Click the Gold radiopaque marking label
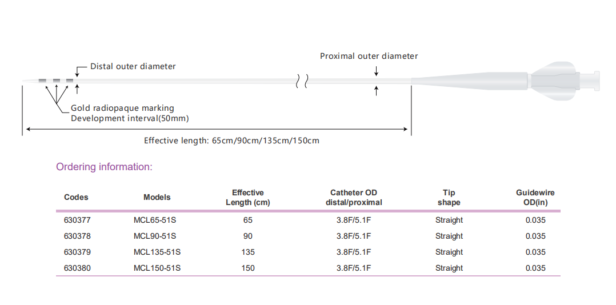This screenshot has width=616, height=305. click(x=122, y=108)
